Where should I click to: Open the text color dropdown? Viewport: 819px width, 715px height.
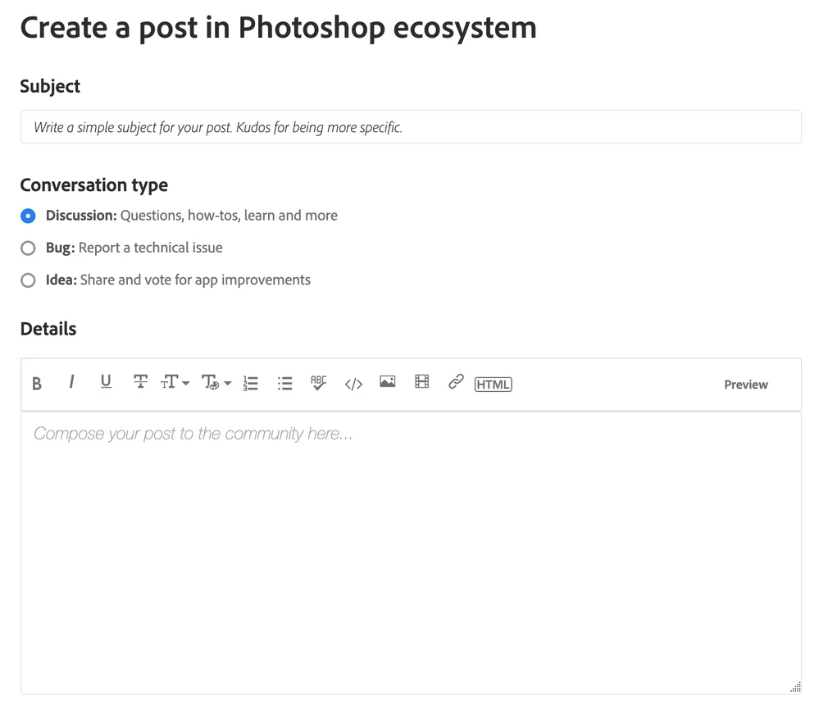click(x=216, y=383)
